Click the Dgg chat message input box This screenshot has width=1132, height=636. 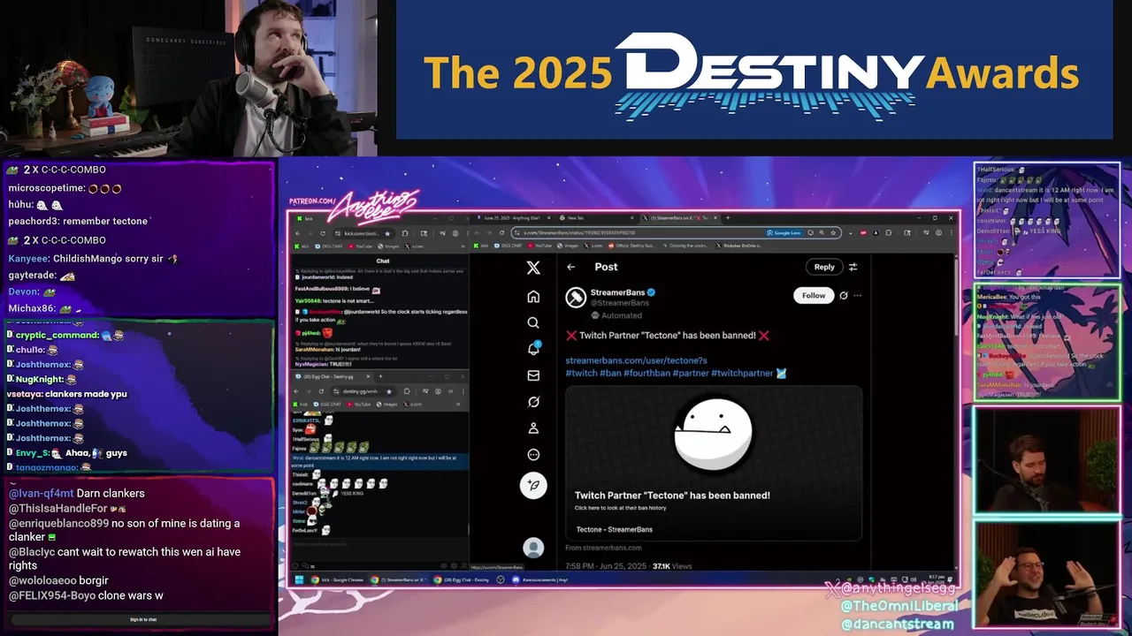[x=379, y=542]
